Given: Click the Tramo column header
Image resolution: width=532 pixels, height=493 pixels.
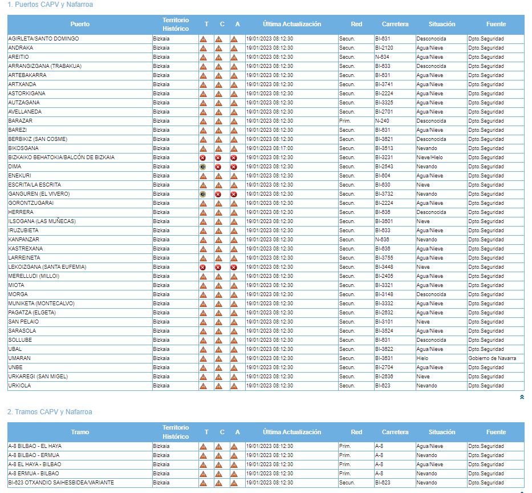Looking at the screenshot, I should click(x=80, y=432).
